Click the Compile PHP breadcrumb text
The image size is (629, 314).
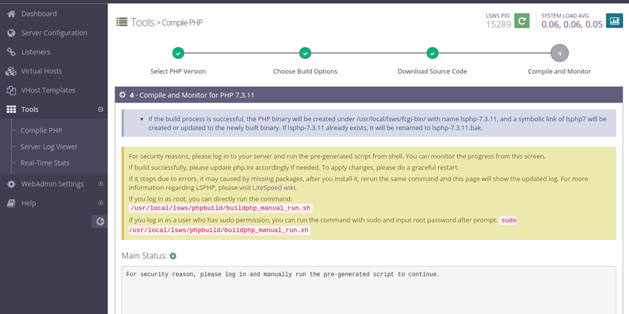(x=182, y=23)
